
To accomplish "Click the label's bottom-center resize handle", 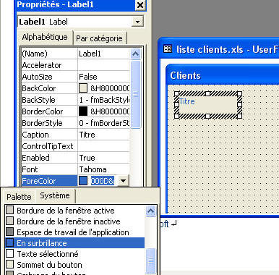I will pyautogui.click(x=208, y=117).
